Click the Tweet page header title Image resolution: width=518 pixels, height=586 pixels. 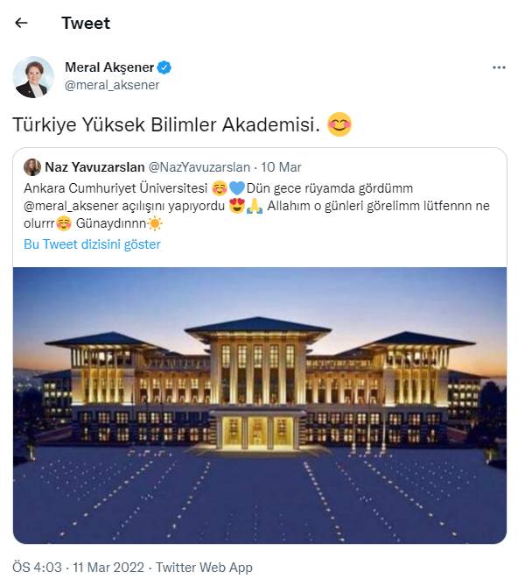[x=86, y=23]
